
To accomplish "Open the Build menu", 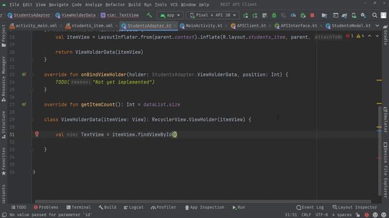I will pos(134,4).
